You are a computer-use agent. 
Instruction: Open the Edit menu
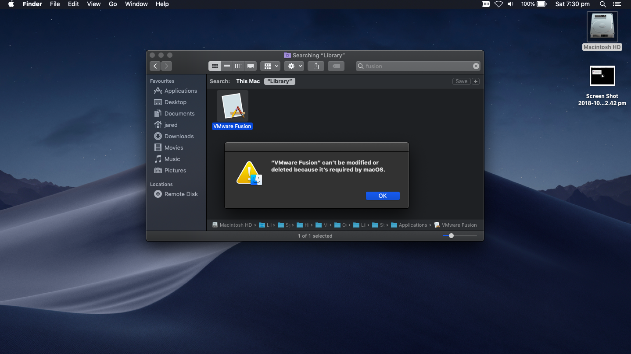coord(73,4)
